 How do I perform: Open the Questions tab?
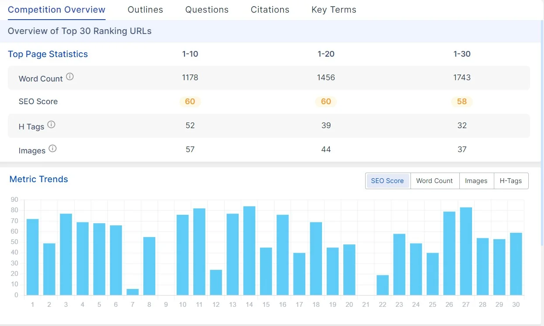pos(207,9)
